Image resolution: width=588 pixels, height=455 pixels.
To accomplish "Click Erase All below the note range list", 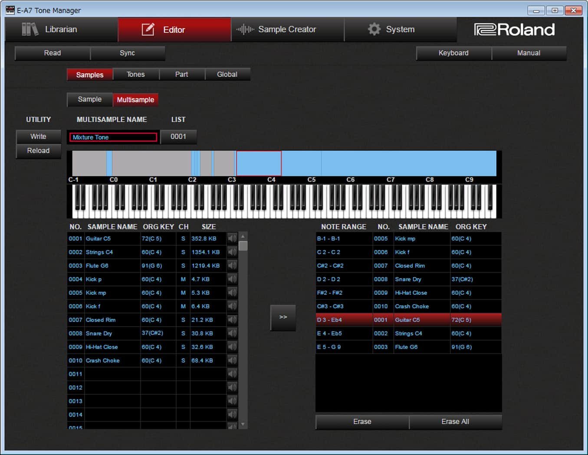I will click(x=455, y=422).
